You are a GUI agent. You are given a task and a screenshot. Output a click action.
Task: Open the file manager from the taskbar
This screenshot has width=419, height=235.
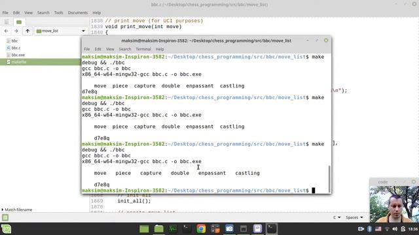click(158, 229)
